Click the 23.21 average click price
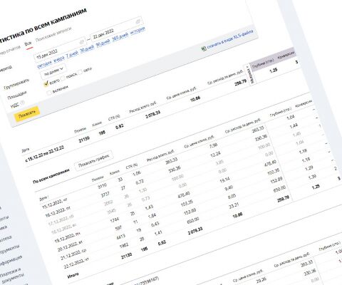 234,206
